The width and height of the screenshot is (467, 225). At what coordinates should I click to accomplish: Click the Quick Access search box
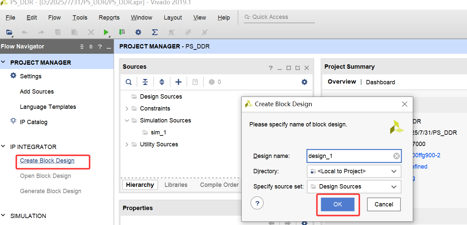(279, 17)
